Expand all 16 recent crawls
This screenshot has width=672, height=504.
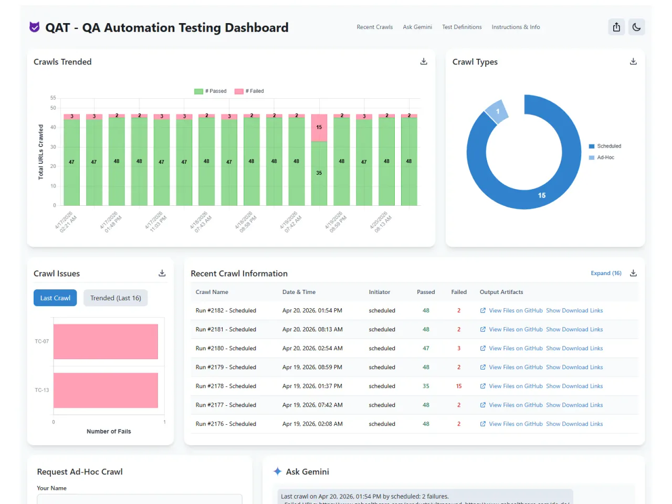[606, 273]
